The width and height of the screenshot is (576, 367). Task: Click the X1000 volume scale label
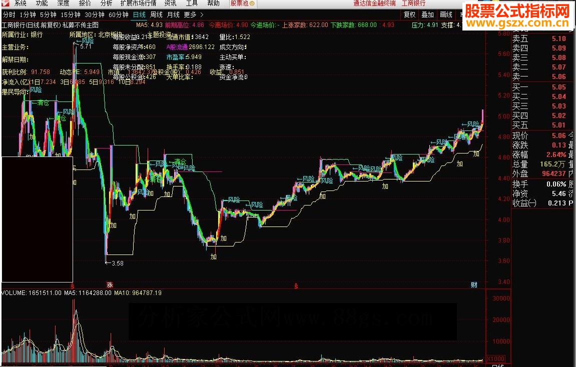(x=495, y=358)
